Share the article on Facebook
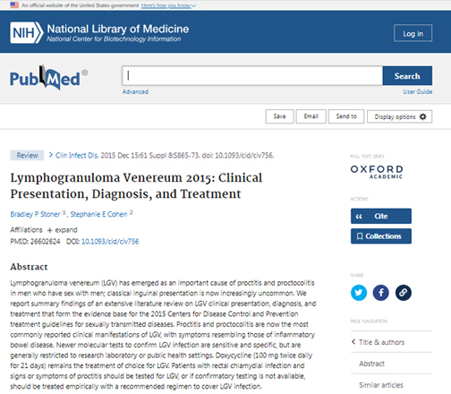 click(381, 293)
